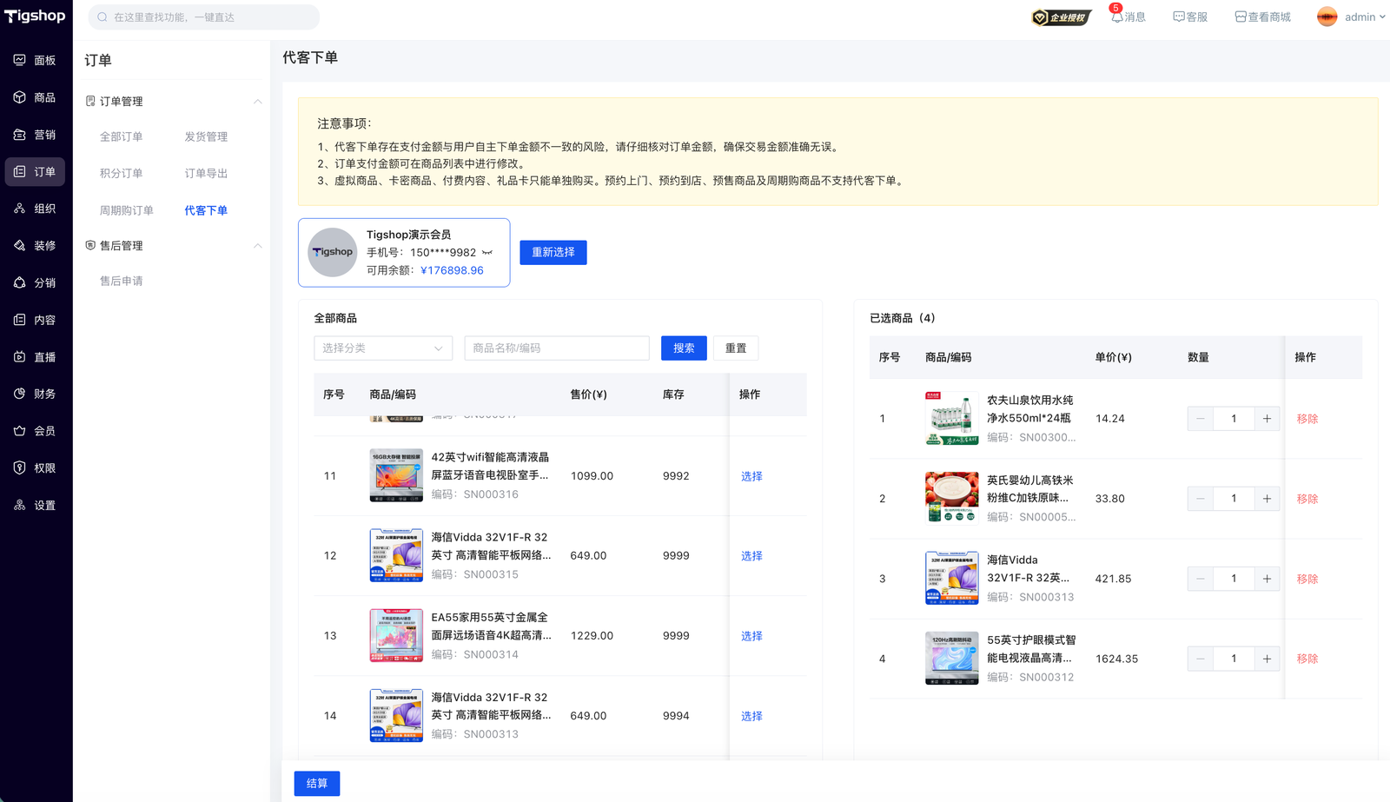1390x802 pixels.
Task: Select the 营销 marketing sidebar icon
Action: click(20, 135)
